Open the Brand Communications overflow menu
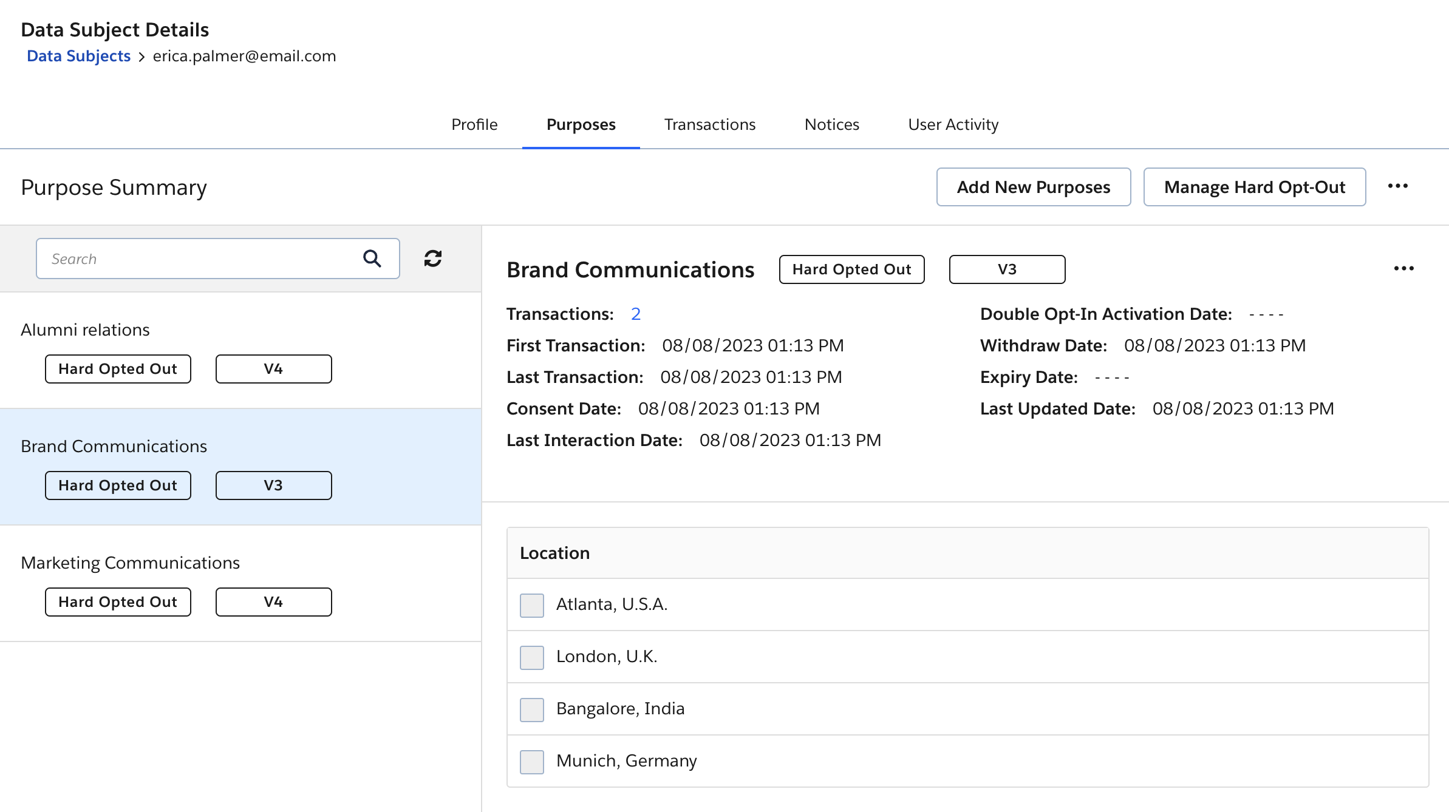The width and height of the screenshot is (1449, 812). click(1404, 268)
